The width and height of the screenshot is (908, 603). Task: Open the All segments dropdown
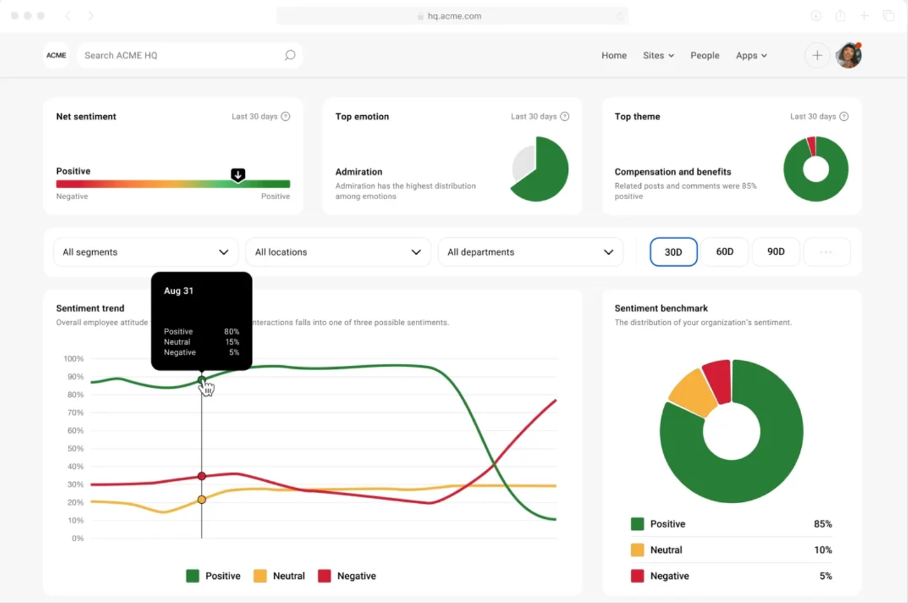(146, 252)
